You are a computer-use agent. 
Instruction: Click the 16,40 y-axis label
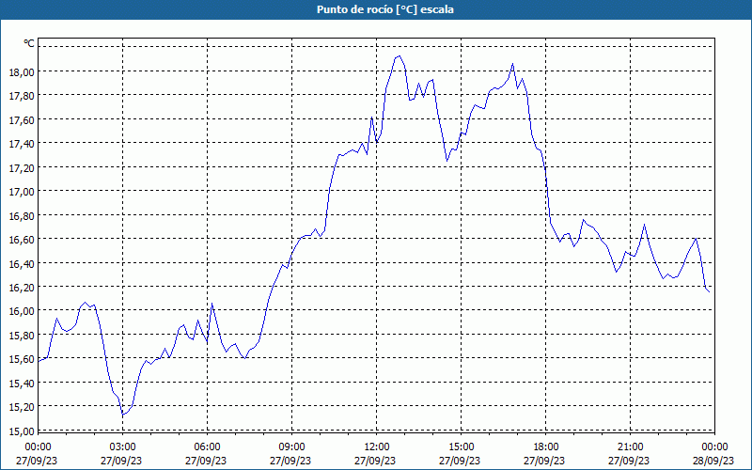coord(22,263)
